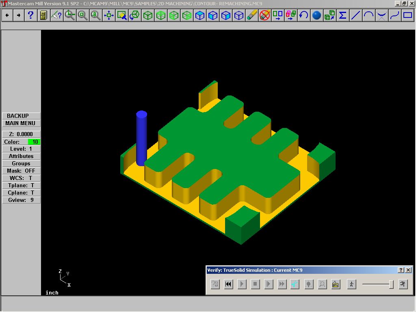
Task: Open the Xform translate cubes tool
Action: pos(330,15)
